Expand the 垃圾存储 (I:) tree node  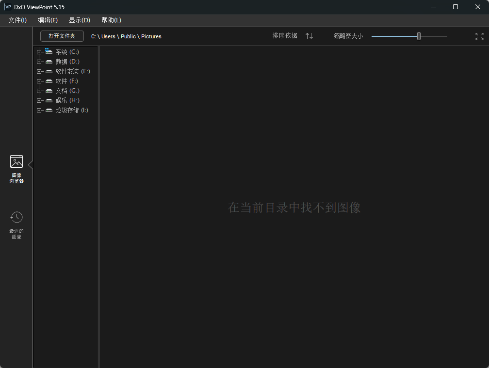point(39,110)
